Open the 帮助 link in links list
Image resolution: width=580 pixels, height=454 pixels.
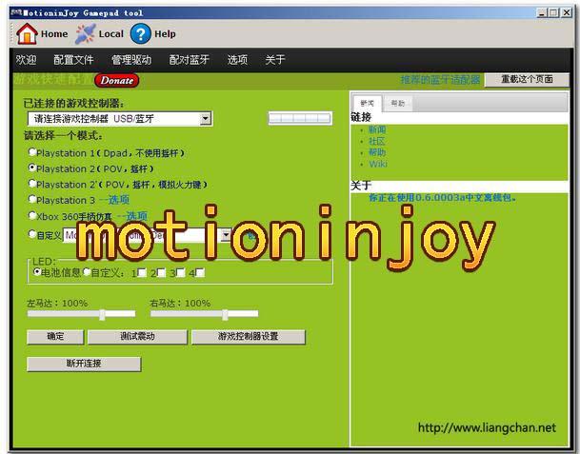(377, 152)
